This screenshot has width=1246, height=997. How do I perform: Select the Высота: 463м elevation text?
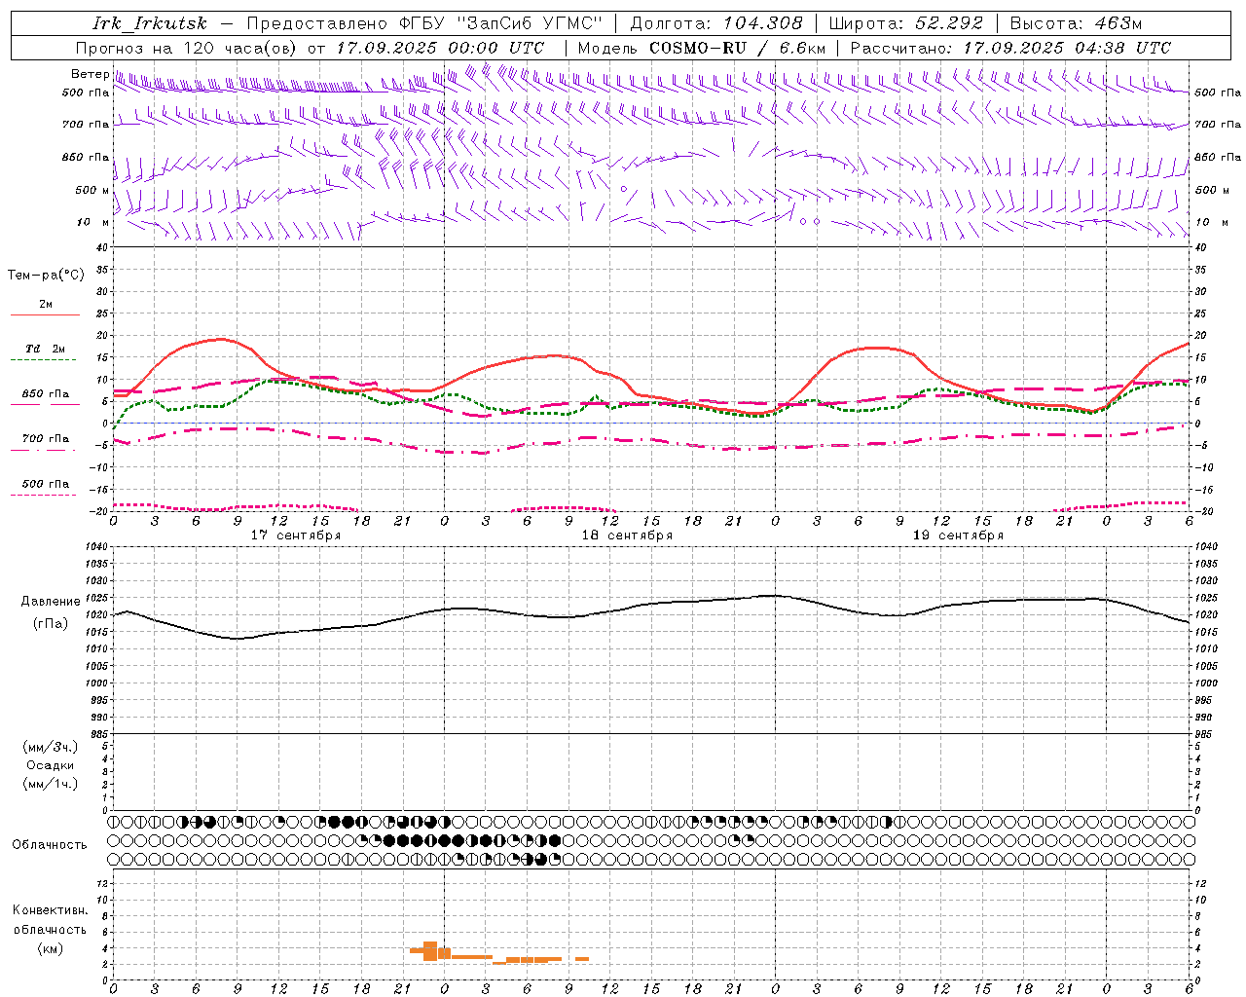coord(1076,23)
